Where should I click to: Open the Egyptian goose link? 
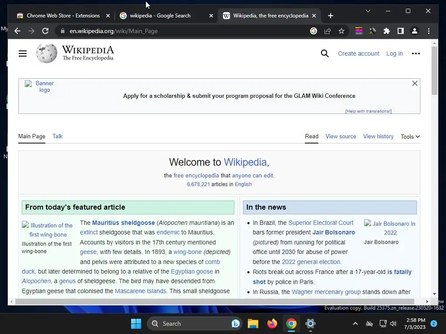tap(192, 271)
